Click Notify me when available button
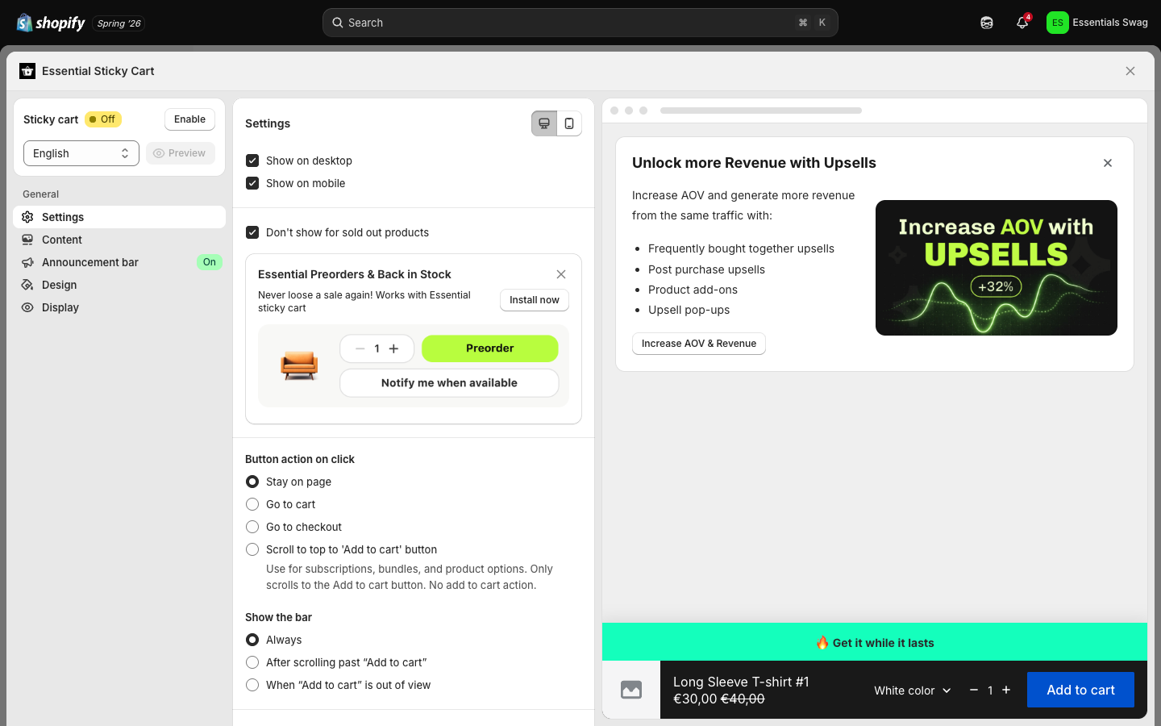 coord(449,383)
